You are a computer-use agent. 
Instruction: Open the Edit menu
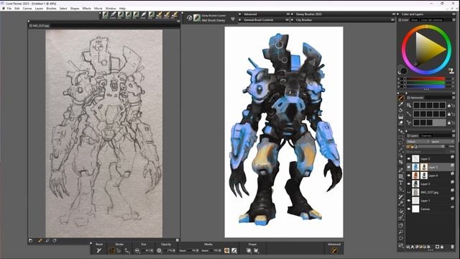click(x=17, y=9)
